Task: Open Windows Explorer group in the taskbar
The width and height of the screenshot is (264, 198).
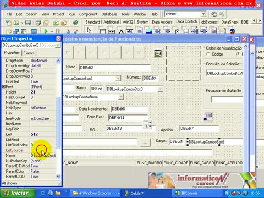Action: coord(95,193)
